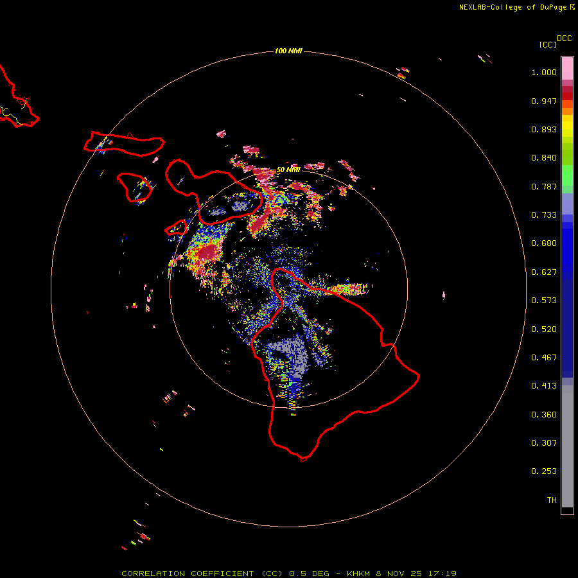Click the 0.573 value on color scale
578x578 pixels.
[544, 301]
